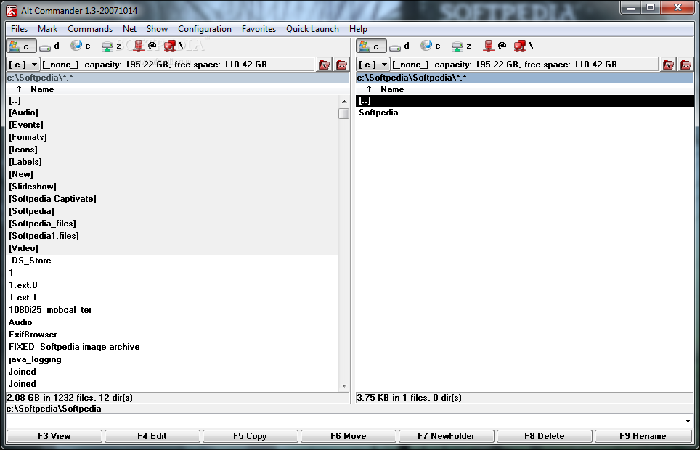Screen dimensions: 700x450
Task: Open @ network location in right panel
Action: click(x=495, y=46)
